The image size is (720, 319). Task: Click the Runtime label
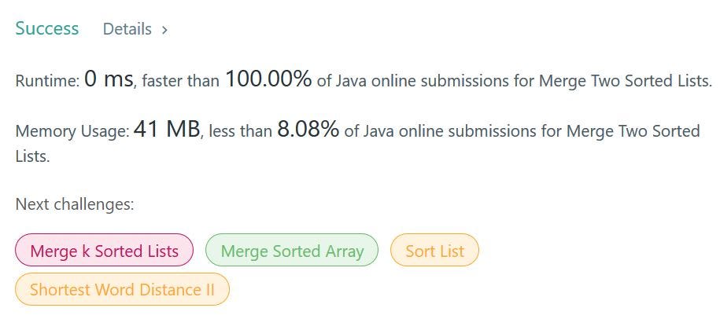point(48,81)
